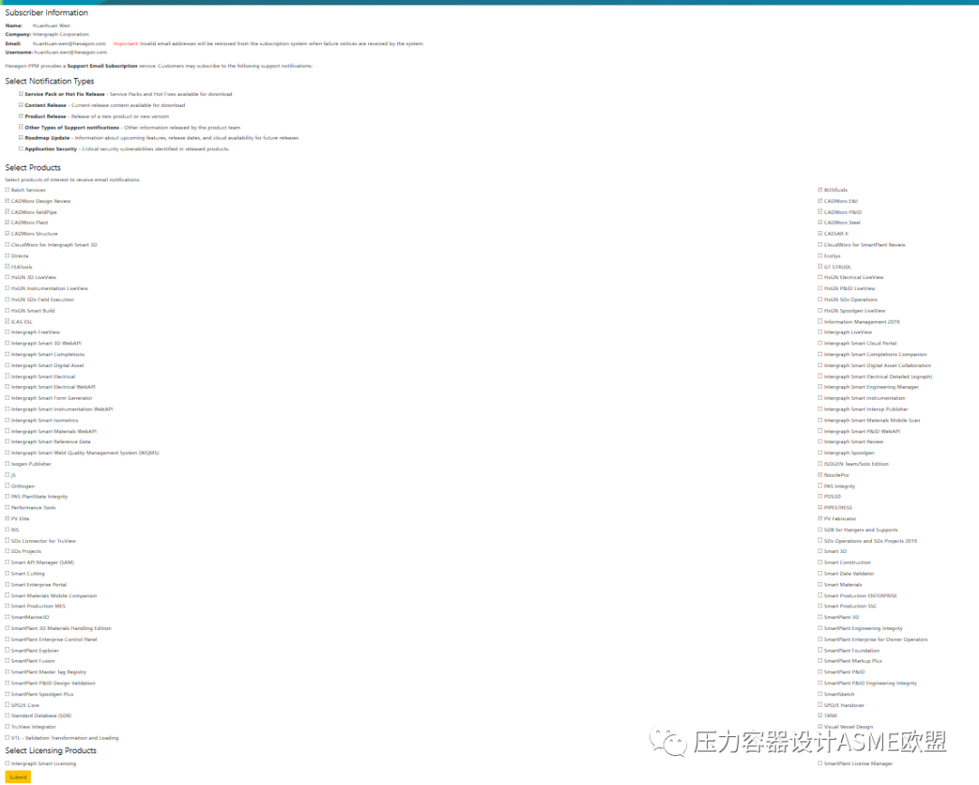Check Intergraph Smart Licensing

coord(7,763)
